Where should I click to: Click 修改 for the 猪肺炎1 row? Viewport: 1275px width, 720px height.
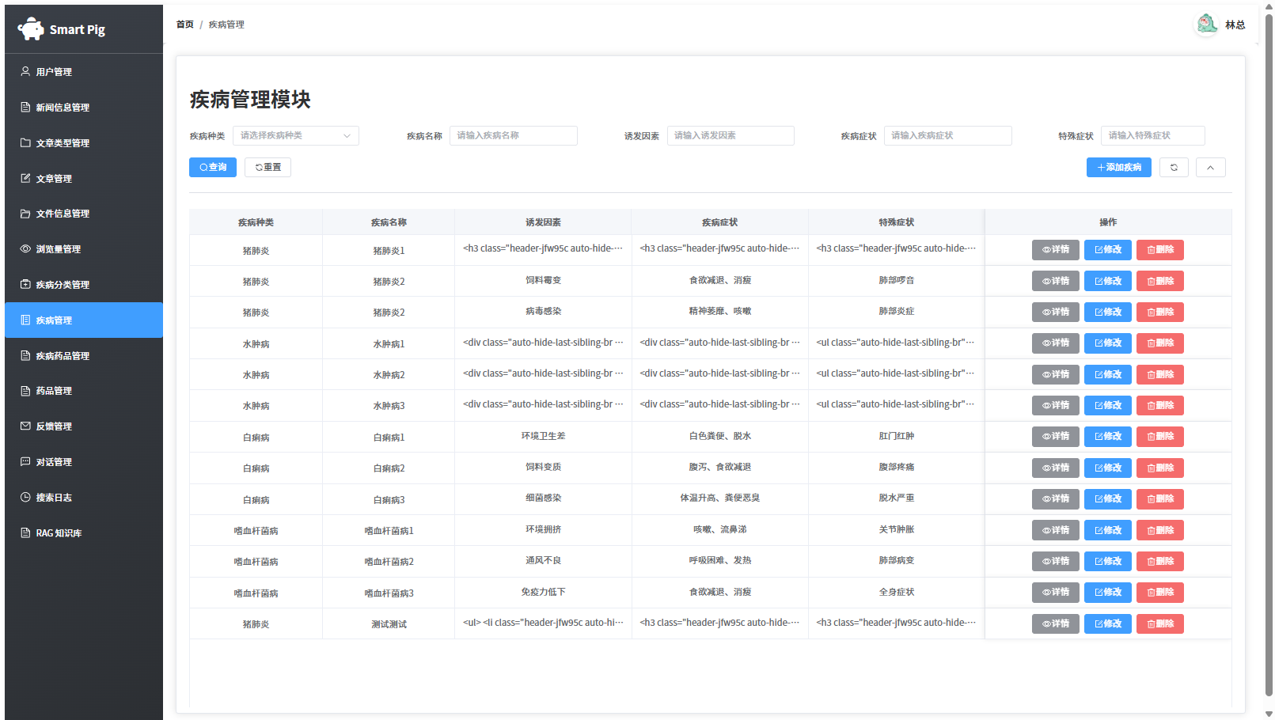pyautogui.click(x=1108, y=249)
